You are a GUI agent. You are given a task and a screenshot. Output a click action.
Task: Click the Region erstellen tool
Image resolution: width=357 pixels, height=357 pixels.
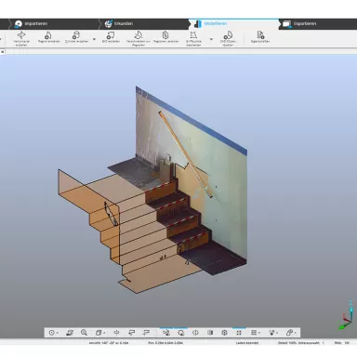[48, 37]
